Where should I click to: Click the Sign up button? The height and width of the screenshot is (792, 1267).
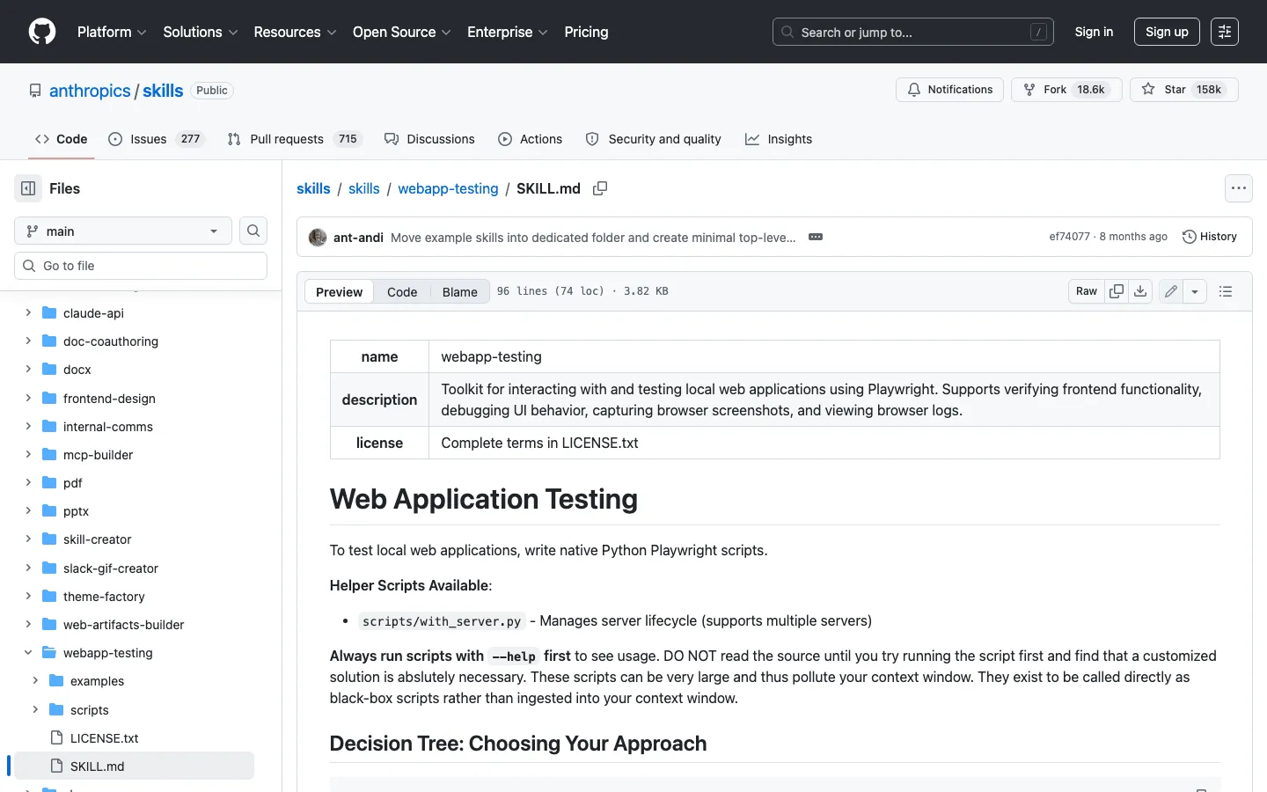1167,32
